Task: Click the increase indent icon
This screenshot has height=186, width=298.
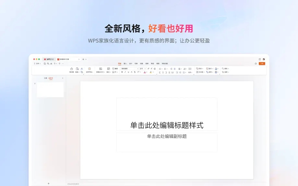Action: click(x=175, y=69)
